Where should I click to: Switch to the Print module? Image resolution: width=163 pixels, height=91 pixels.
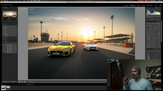(156, 5)
